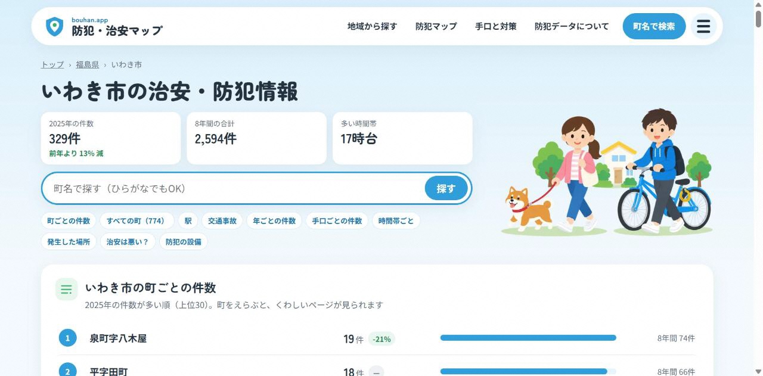Image resolution: width=763 pixels, height=376 pixels.
Task: Jump to 手口ごとの件数 section
Action: pyautogui.click(x=337, y=221)
